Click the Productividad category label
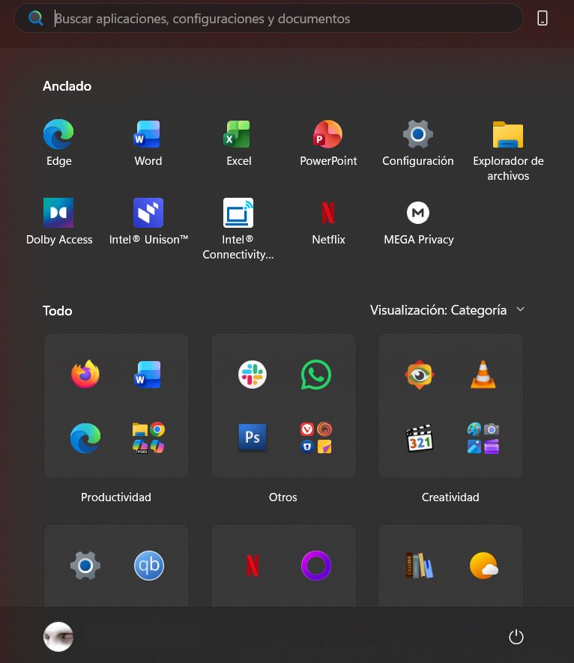 (x=116, y=497)
